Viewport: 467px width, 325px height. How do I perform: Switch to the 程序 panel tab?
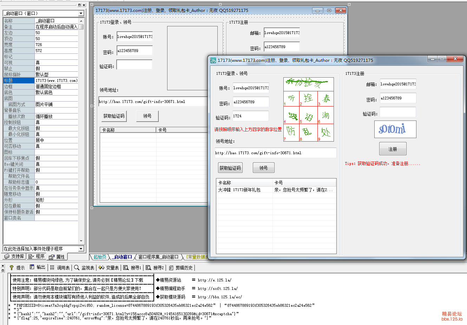click(x=37, y=256)
